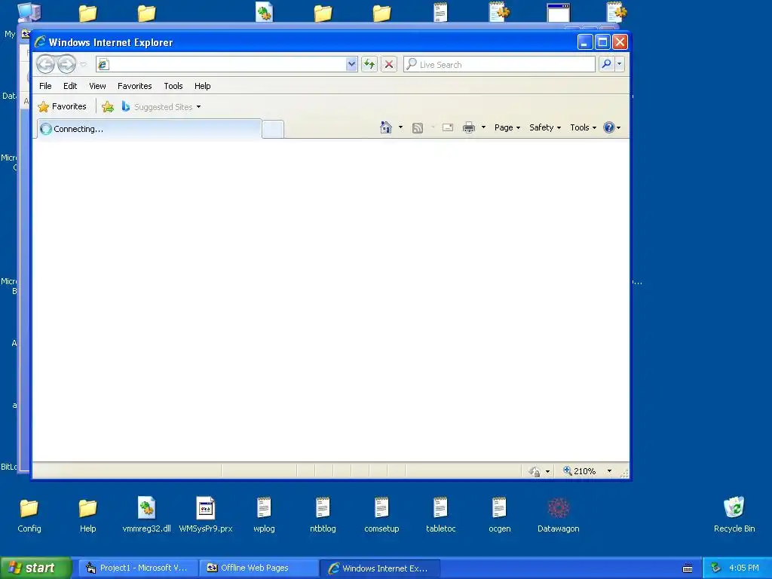Click Add to Favorites Bar icon
This screenshot has width=772, height=579.
pyautogui.click(x=108, y=106)
